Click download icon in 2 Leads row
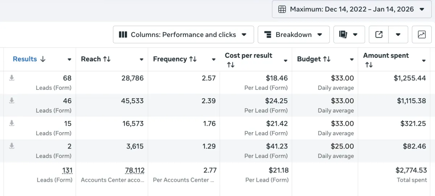The height and width of the screenshot is (196, 435). (x=12, y=146)
